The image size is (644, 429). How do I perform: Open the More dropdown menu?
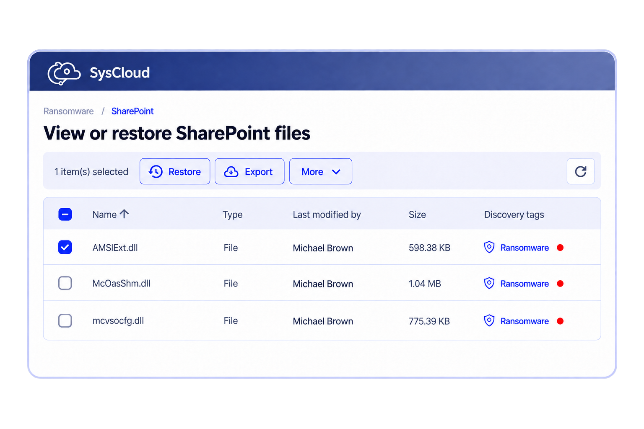coord(321,171)
